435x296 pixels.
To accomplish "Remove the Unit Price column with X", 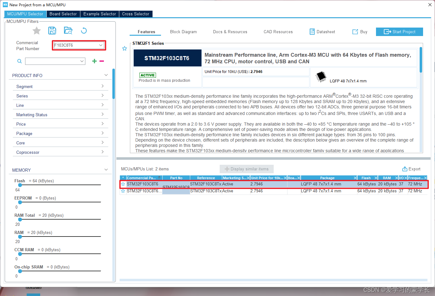I will point(285,178).
